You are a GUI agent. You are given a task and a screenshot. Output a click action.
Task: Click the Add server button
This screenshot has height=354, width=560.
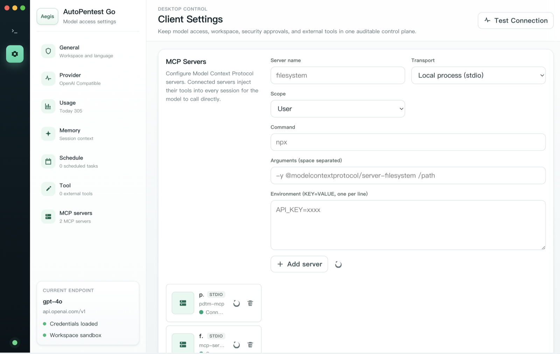coord(299,264)
